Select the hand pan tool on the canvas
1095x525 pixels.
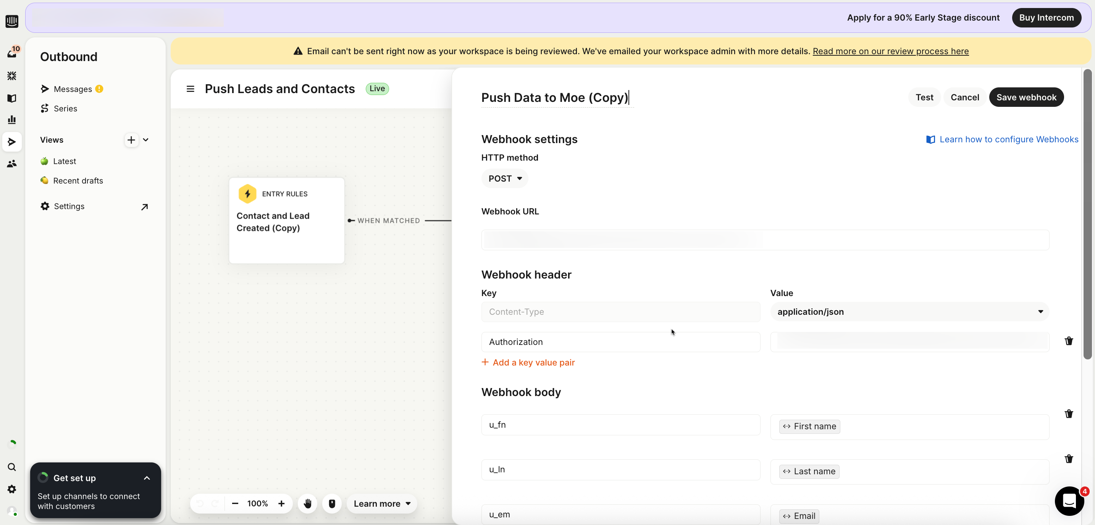(307, 503)
